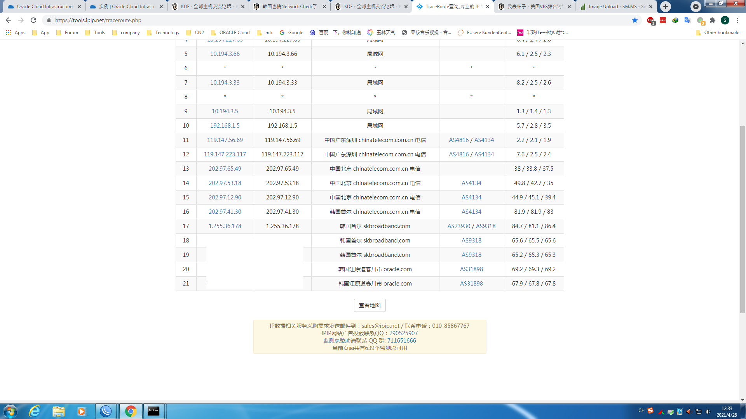The width and height of the screenshot is (746, 419).
Task: Open Internet Explorer from taskbar
Action: pyautogui.click(x=35, y=411)
